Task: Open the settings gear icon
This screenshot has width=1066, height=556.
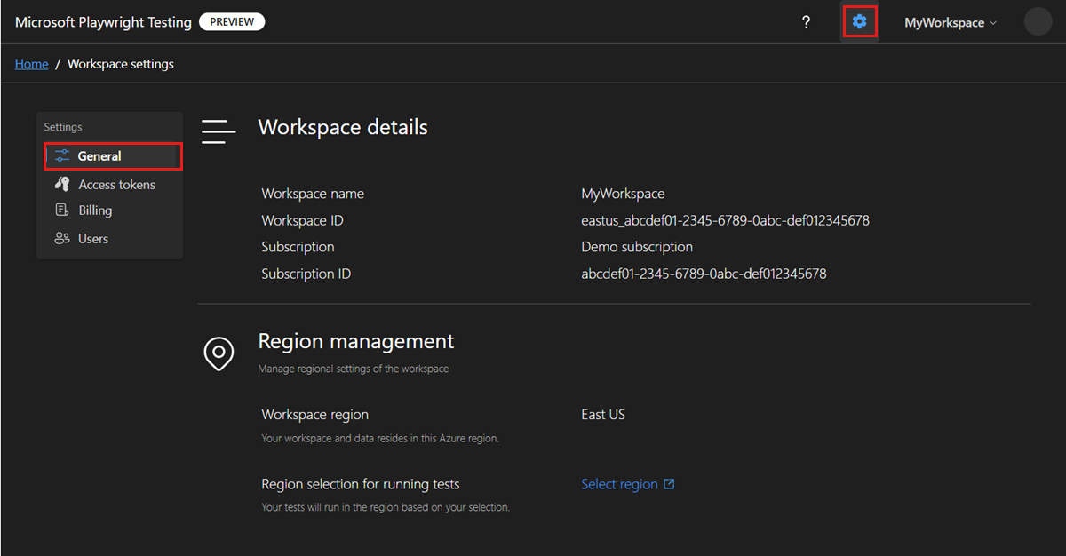Action: 859,22
